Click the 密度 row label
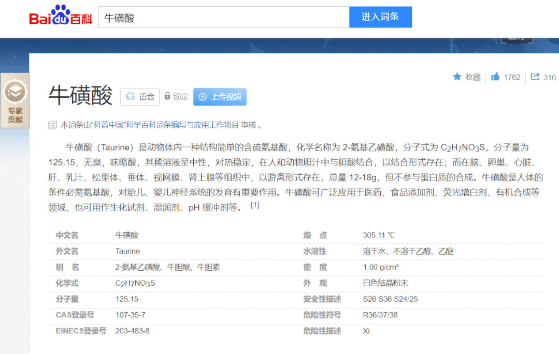 (315, 267)
